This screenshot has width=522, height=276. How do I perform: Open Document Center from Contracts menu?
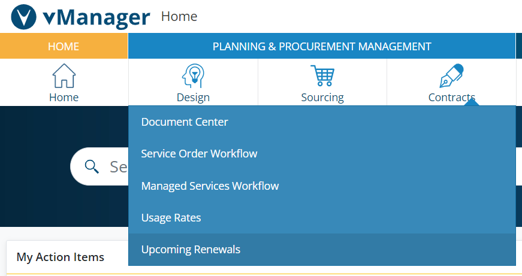(x=185, y=122)
